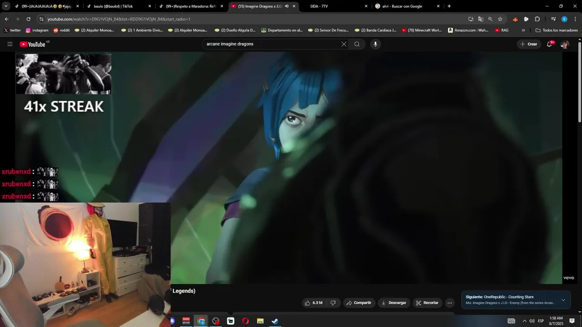Open Chrome in the taskbar
This screenshot has width=582, height=327.
201,321
